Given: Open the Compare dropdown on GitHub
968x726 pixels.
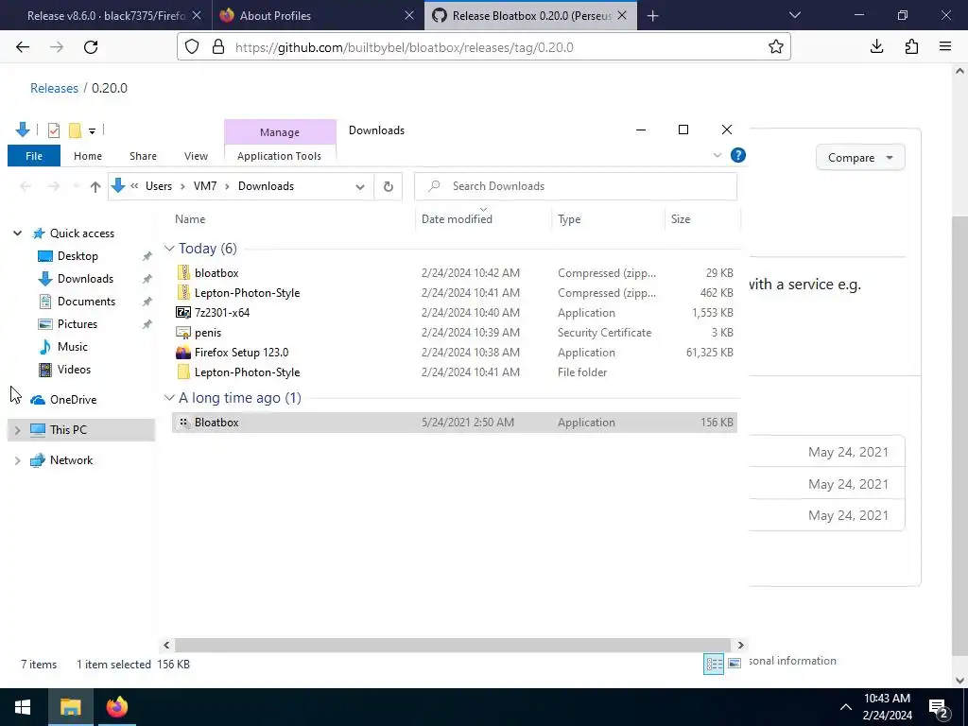Looking at the screenshot, I should coord(860,158).
